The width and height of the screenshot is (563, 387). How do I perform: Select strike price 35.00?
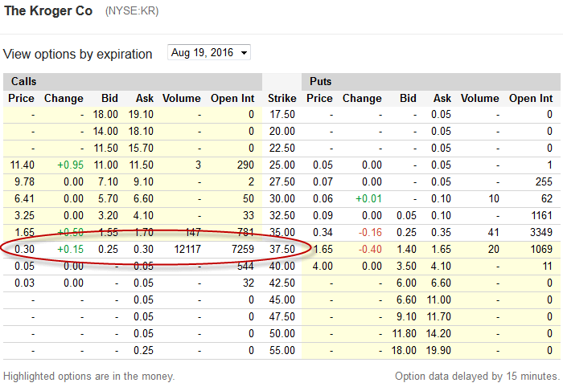282,232
